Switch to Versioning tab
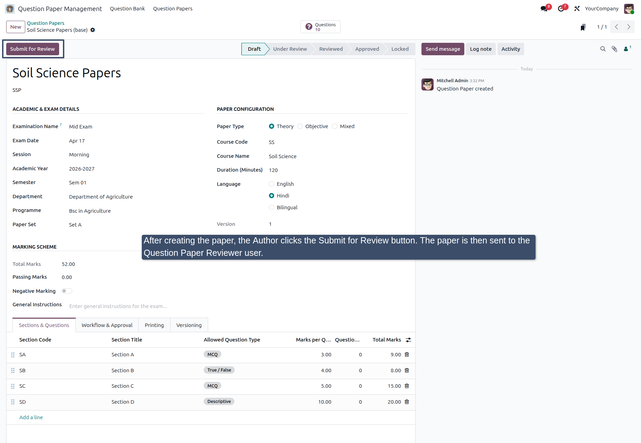 coord(189,325)
